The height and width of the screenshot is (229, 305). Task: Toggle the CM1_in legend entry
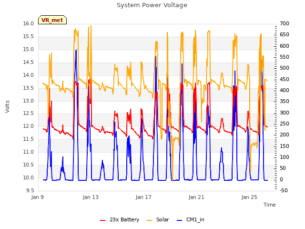pos(191,219)
